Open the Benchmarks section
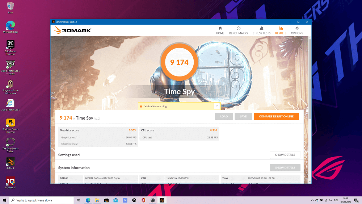Viewport: 362px width, 204px height. 239,30
